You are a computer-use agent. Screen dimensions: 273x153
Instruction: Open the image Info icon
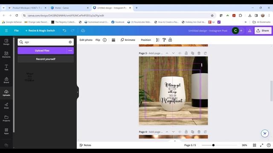[x=105, y=40]
